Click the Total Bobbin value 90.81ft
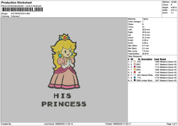This screenshot has height=126, width=178. tap(145, 54)
